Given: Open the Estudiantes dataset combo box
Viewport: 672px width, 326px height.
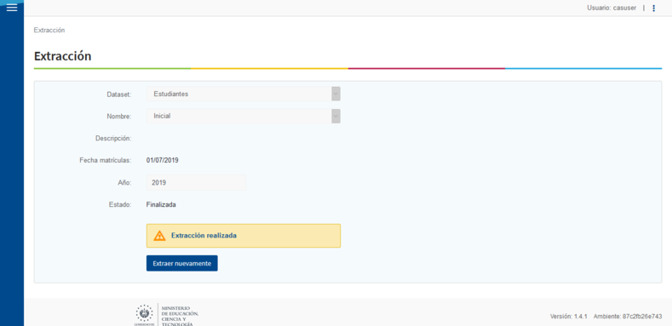Looking at the screenshot, I should [x=244, y=94].
